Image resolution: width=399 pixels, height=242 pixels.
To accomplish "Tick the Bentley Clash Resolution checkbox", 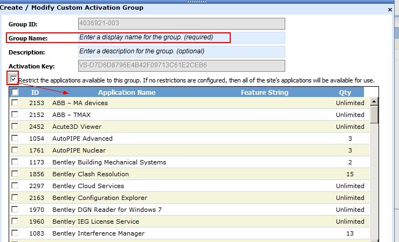I will (15, 174).
